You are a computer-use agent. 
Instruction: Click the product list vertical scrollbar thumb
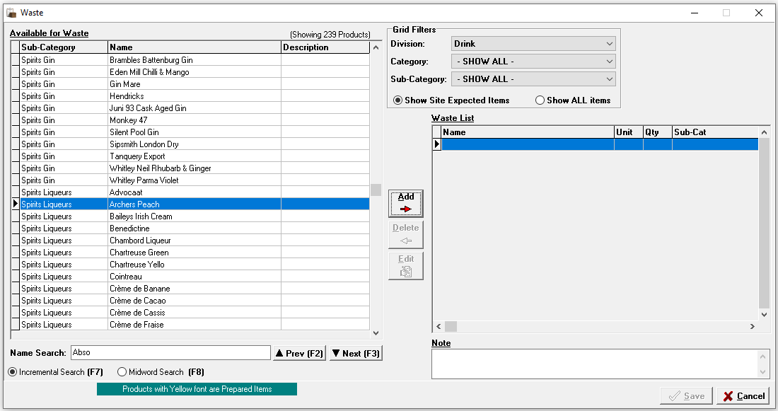[376, 190]
